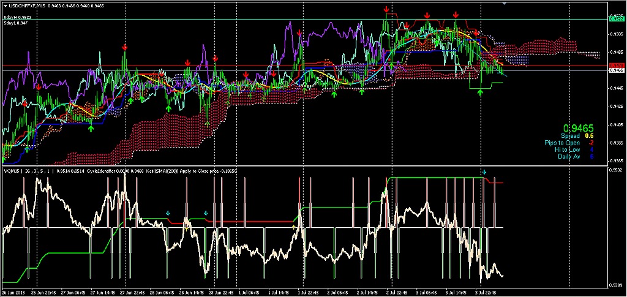
Task: Click the Pips to Open readout
Action: [x=568, y=143]
